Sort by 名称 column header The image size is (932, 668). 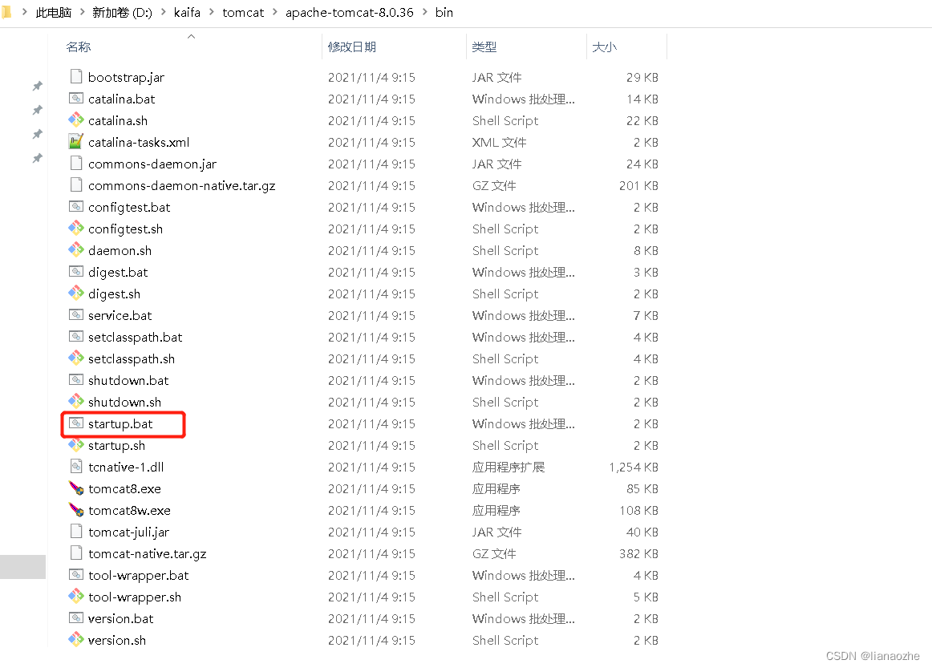(79, 47)
